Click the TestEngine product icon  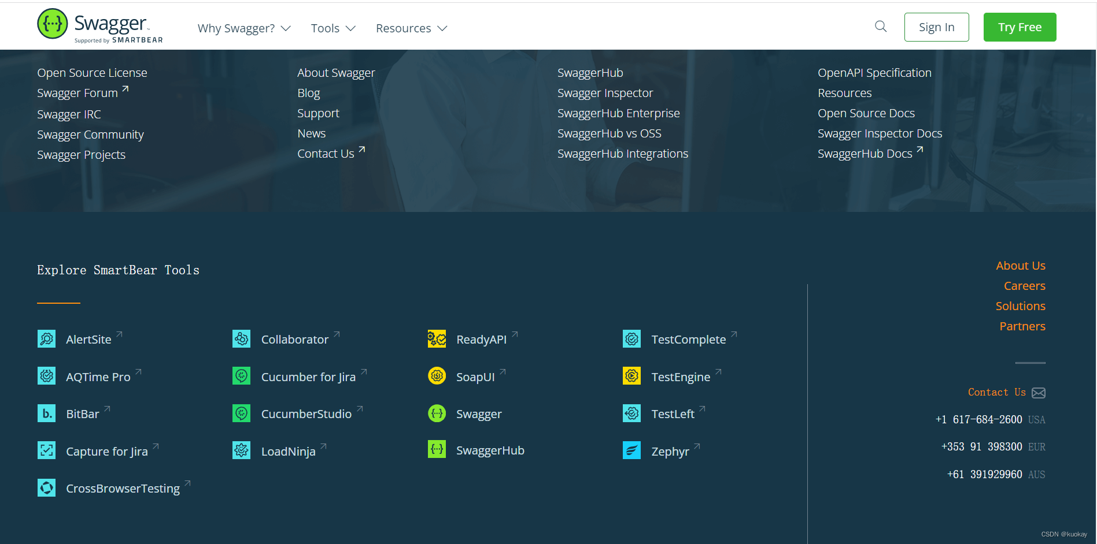click(632, 376)
